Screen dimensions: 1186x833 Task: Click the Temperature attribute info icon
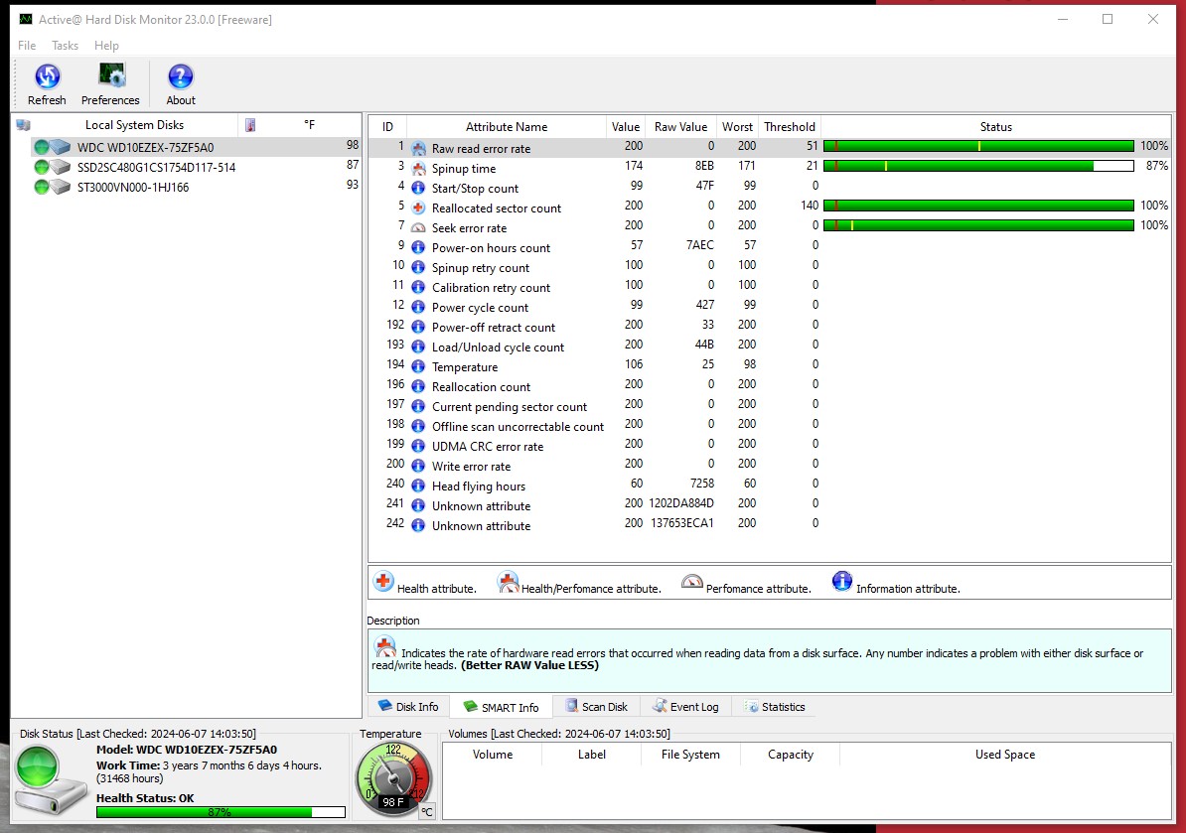click(418, 366)
